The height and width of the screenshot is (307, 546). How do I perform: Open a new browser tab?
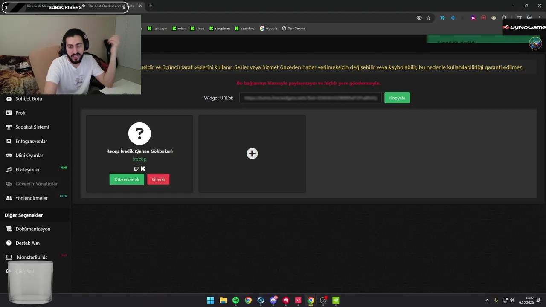151,6
